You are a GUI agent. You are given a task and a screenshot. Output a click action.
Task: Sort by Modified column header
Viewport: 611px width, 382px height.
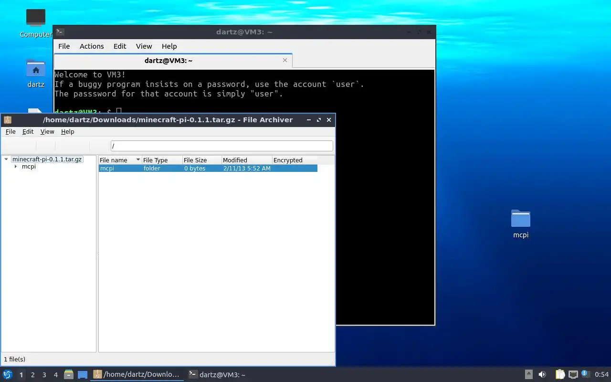(x=247, y=160)
